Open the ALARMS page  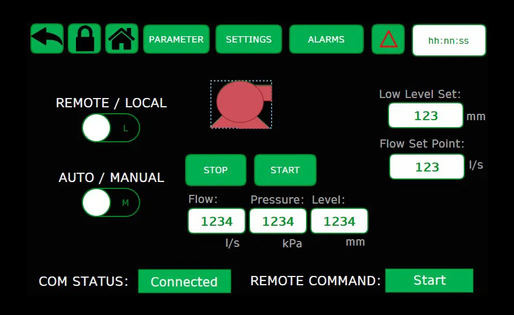(x=326, y=40)
